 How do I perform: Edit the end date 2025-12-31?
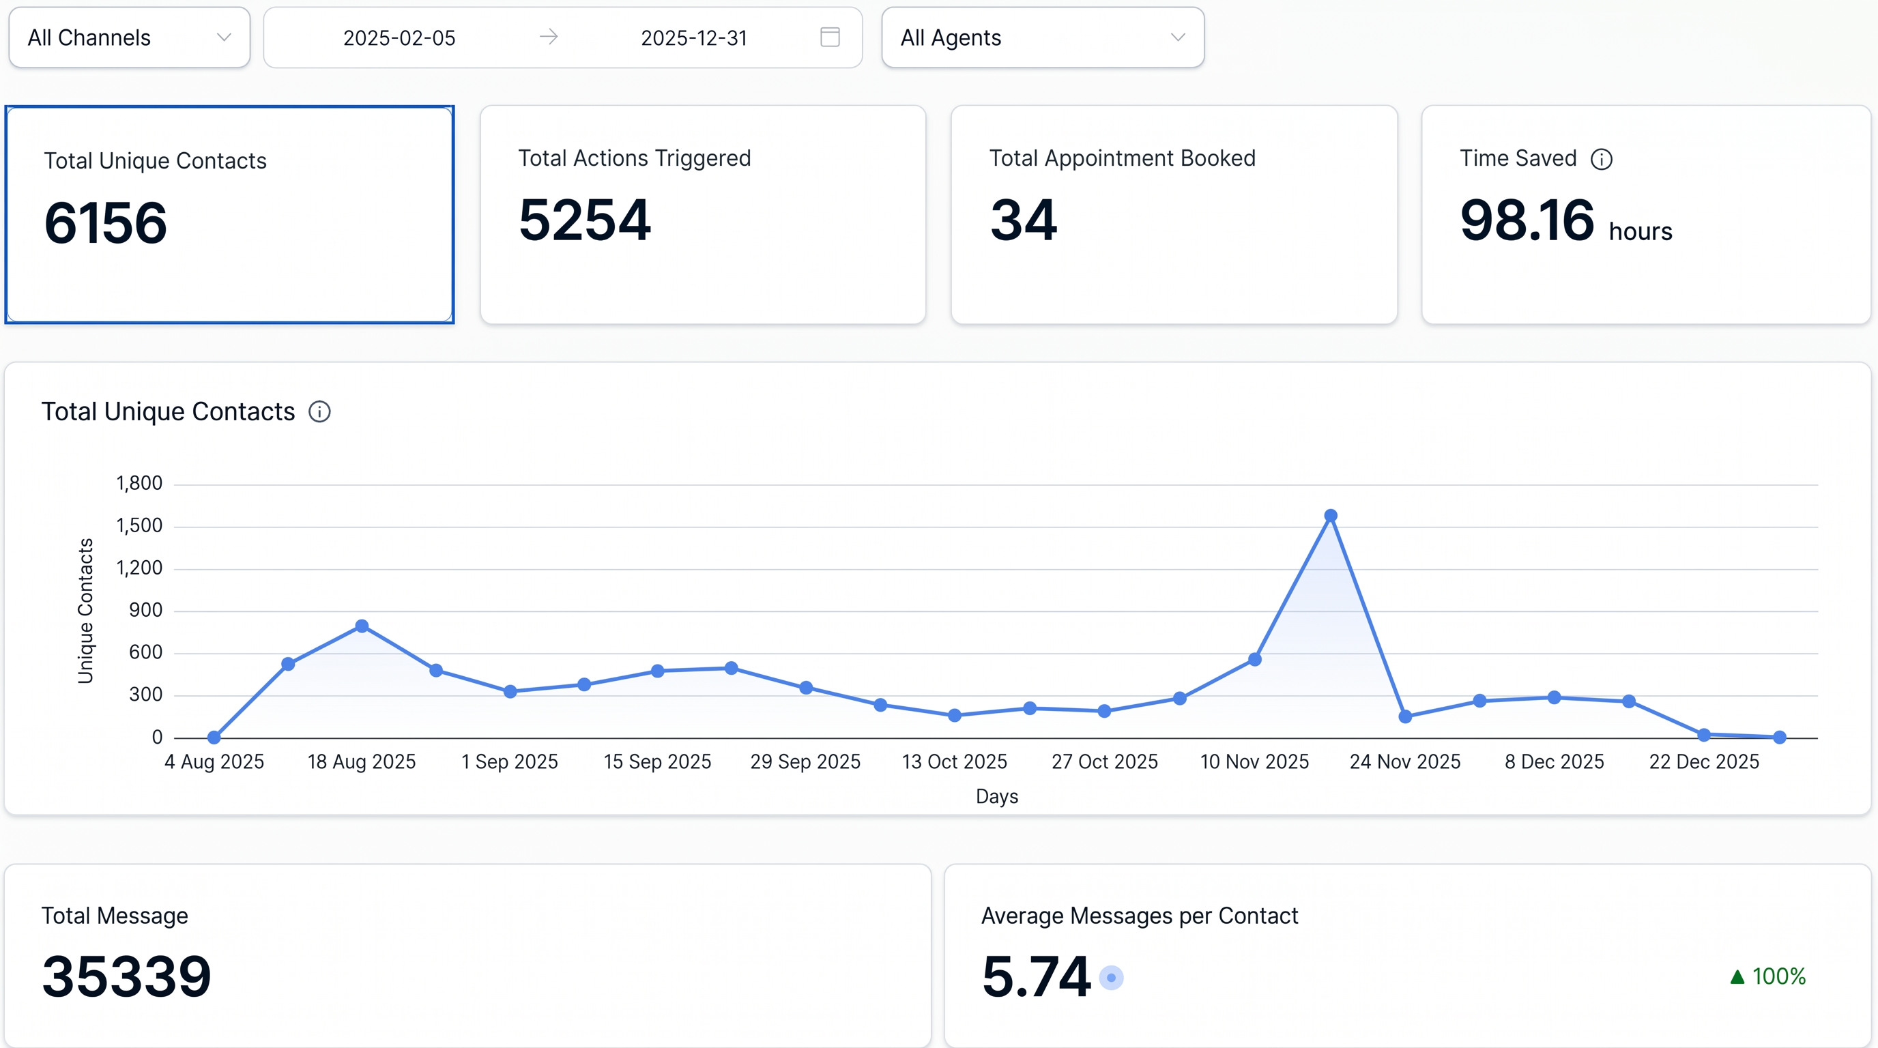pyautogui.click(x=693, y=38)
